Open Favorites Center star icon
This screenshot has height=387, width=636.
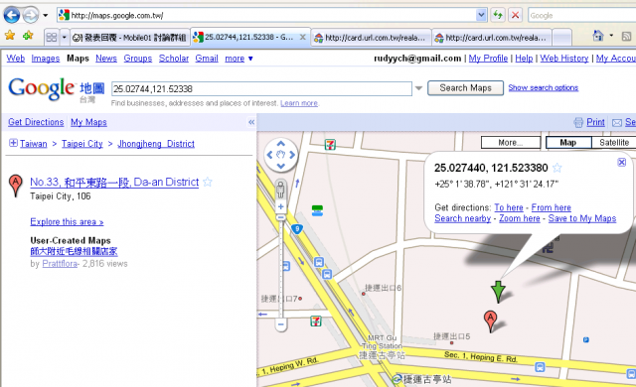tap(10, 36)
